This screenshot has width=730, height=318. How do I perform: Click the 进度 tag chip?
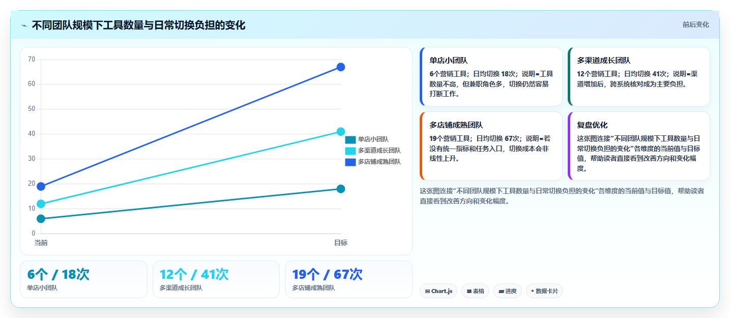coord(508,291)
